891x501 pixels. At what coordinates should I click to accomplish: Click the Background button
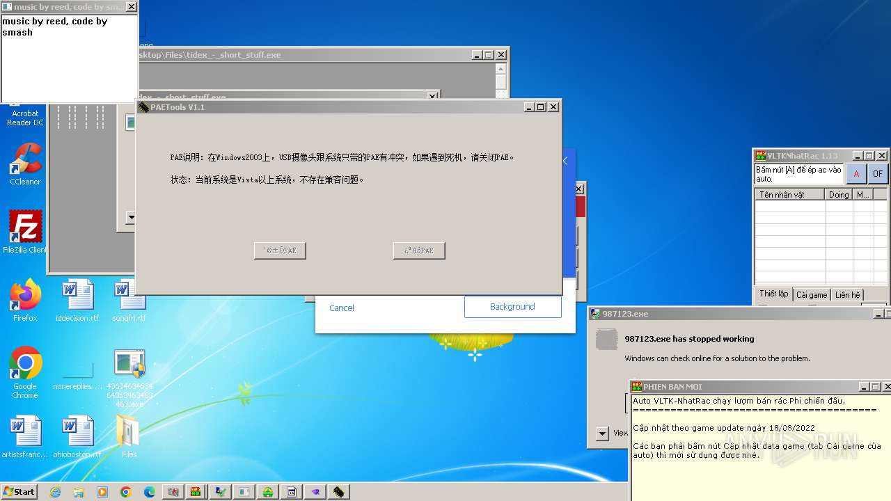point(512,307)
